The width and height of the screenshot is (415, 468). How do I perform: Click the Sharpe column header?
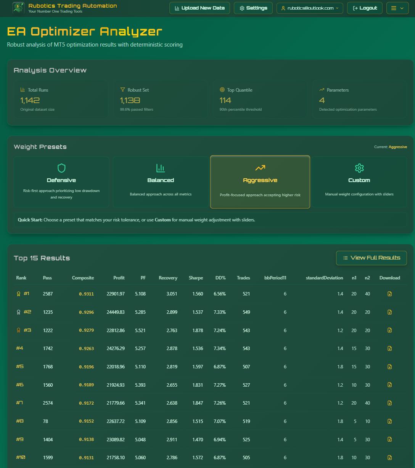(196, 278)
